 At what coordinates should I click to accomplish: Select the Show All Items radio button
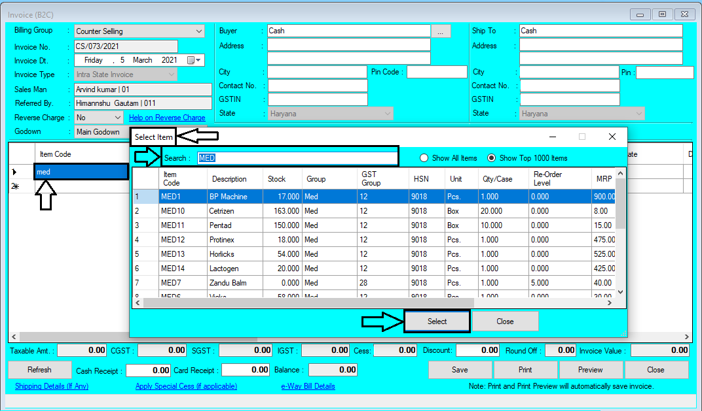(x=424, y=157)
